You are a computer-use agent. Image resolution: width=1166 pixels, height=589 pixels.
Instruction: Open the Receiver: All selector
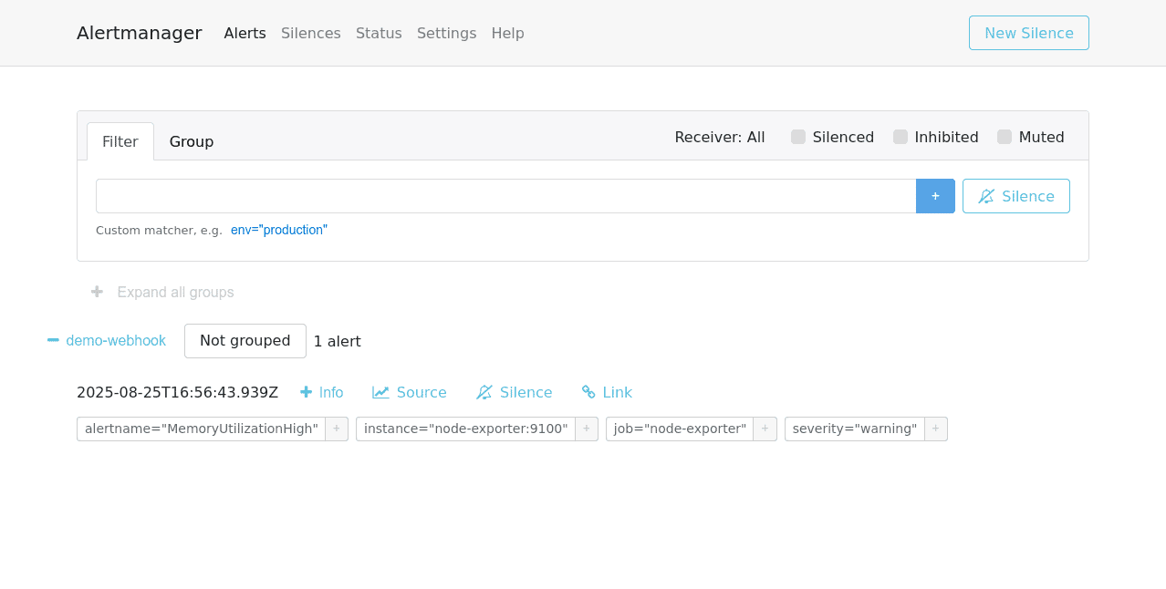point(720,137)
